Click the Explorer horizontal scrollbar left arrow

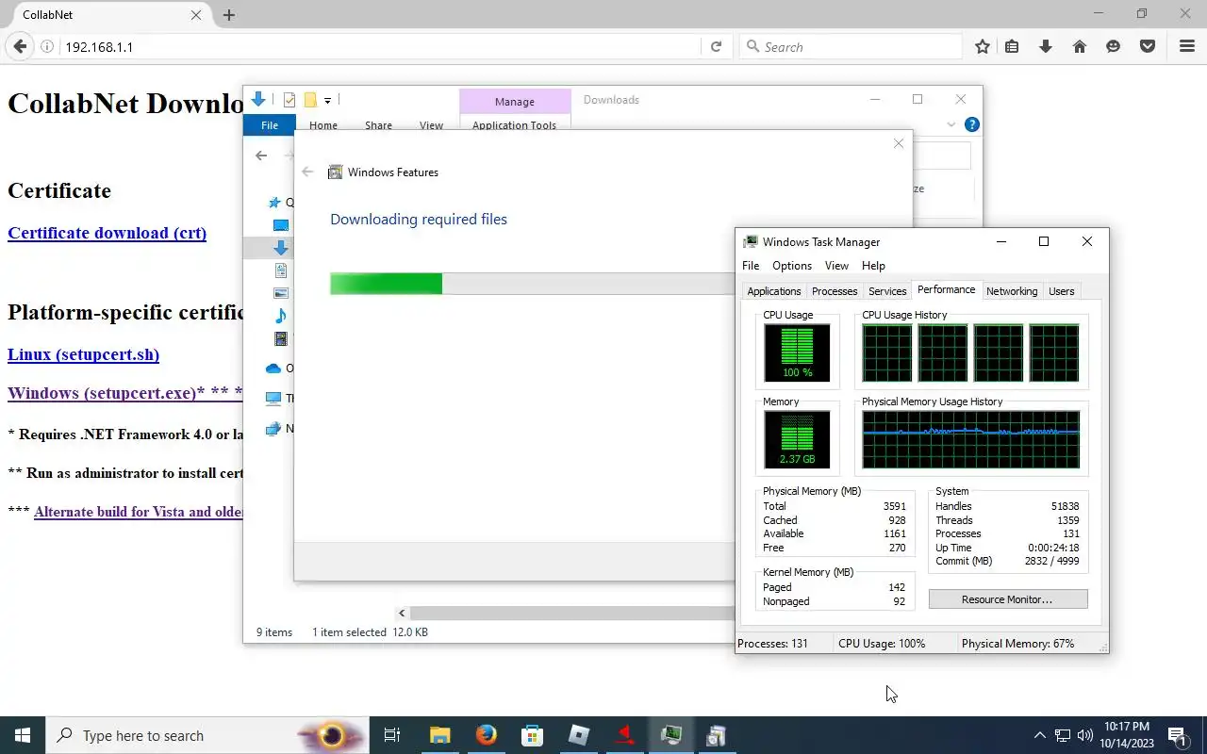(x=402, y=614)
